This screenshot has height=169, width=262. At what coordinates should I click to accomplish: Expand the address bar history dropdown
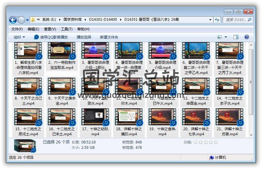210,20
